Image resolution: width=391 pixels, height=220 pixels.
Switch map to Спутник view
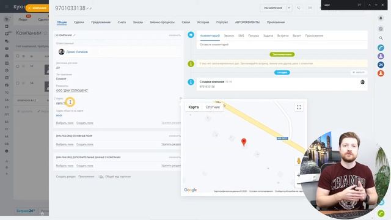[x=213, y=107]
